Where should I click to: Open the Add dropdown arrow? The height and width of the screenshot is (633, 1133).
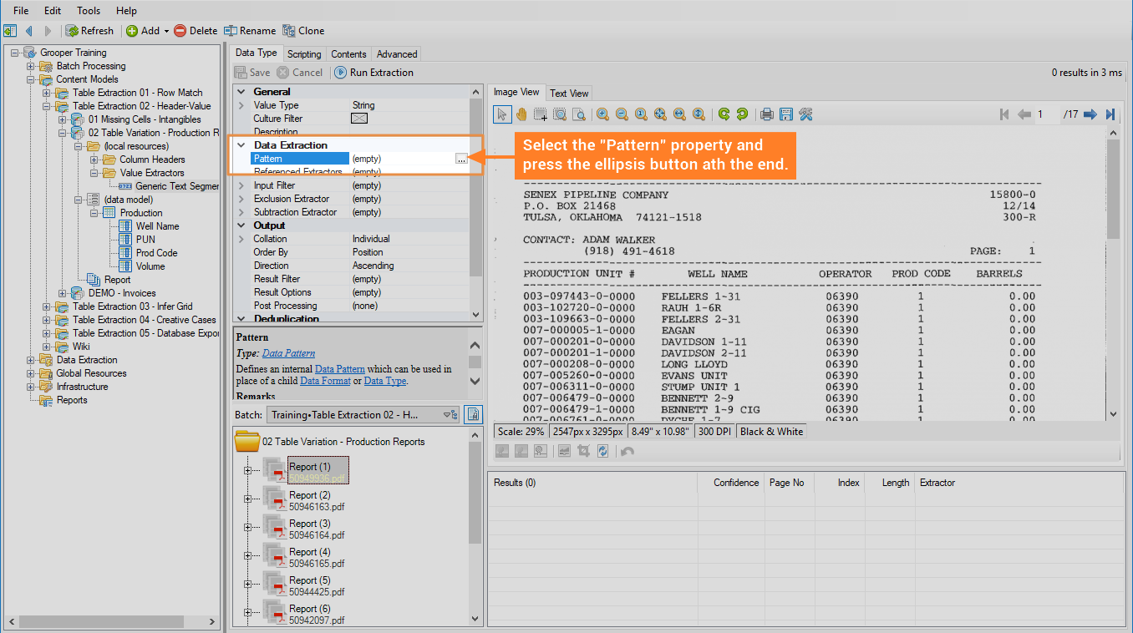166,31
